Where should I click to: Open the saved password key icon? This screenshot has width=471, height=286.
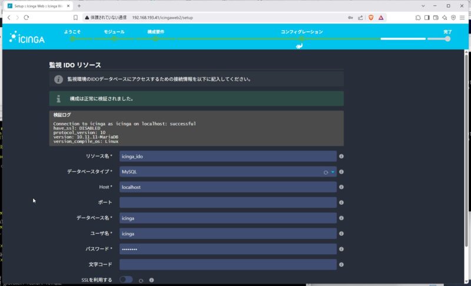point(350,18)
